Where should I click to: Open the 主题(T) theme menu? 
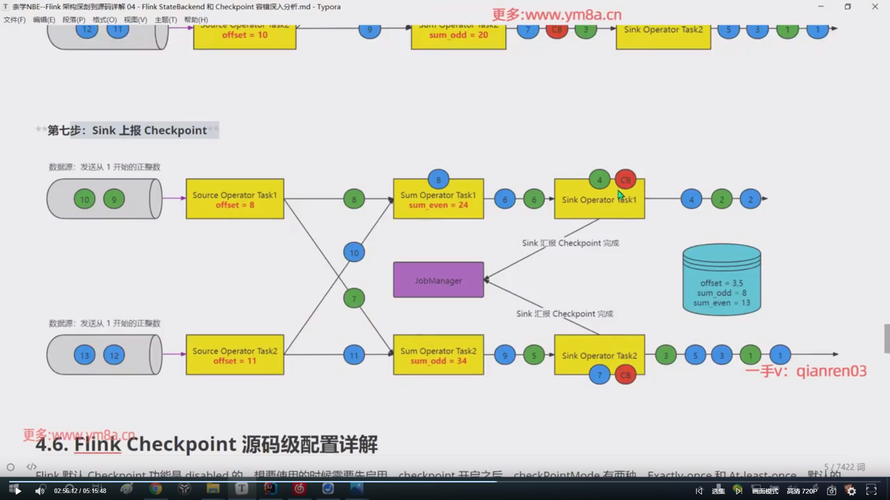(165, 19)
